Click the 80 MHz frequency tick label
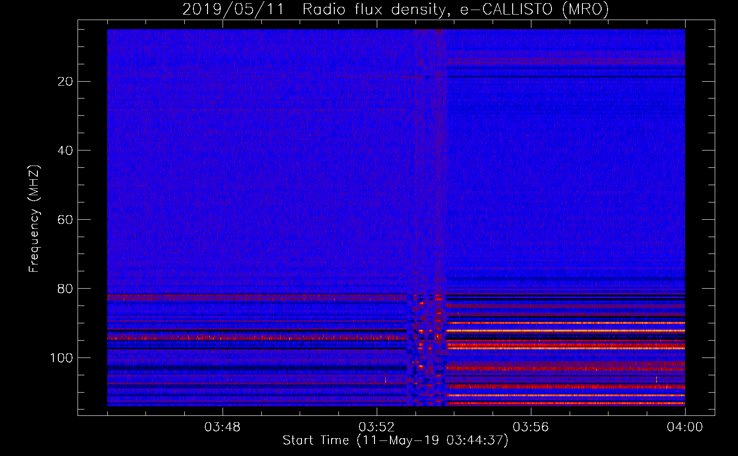This screenshot has height=456, width=738. (x=66, y=289)
